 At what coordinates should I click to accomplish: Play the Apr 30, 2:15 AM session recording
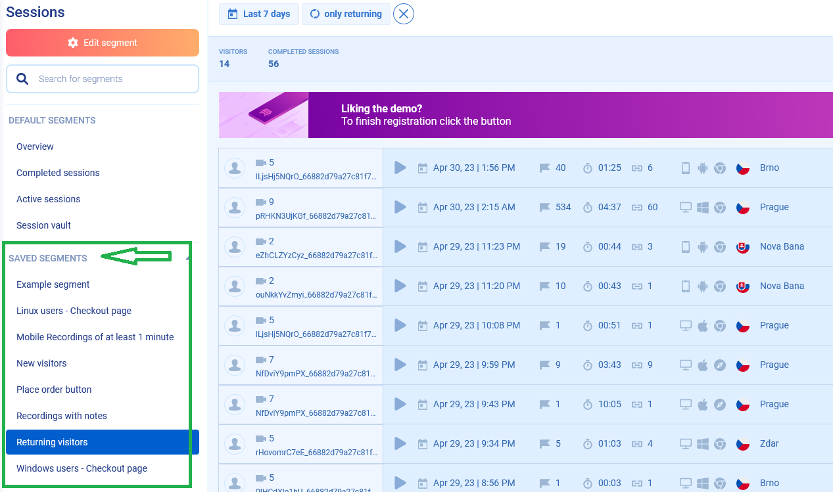(x=400, y=207)
